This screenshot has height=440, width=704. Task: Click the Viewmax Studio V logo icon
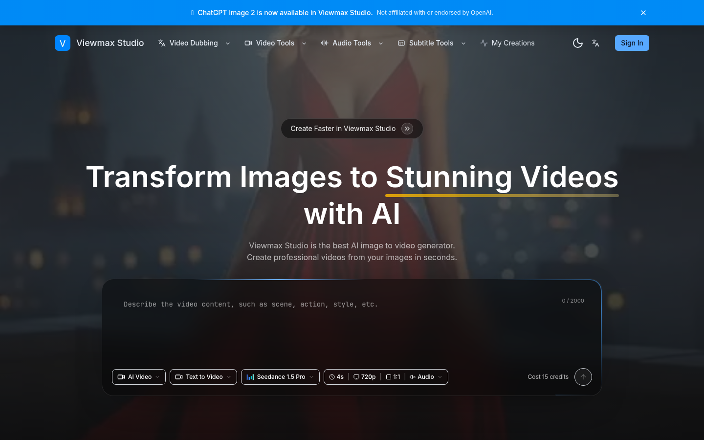(63, 43)
